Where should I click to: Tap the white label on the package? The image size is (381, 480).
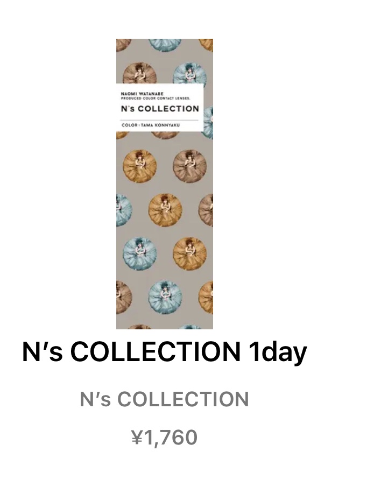(160, 108)
